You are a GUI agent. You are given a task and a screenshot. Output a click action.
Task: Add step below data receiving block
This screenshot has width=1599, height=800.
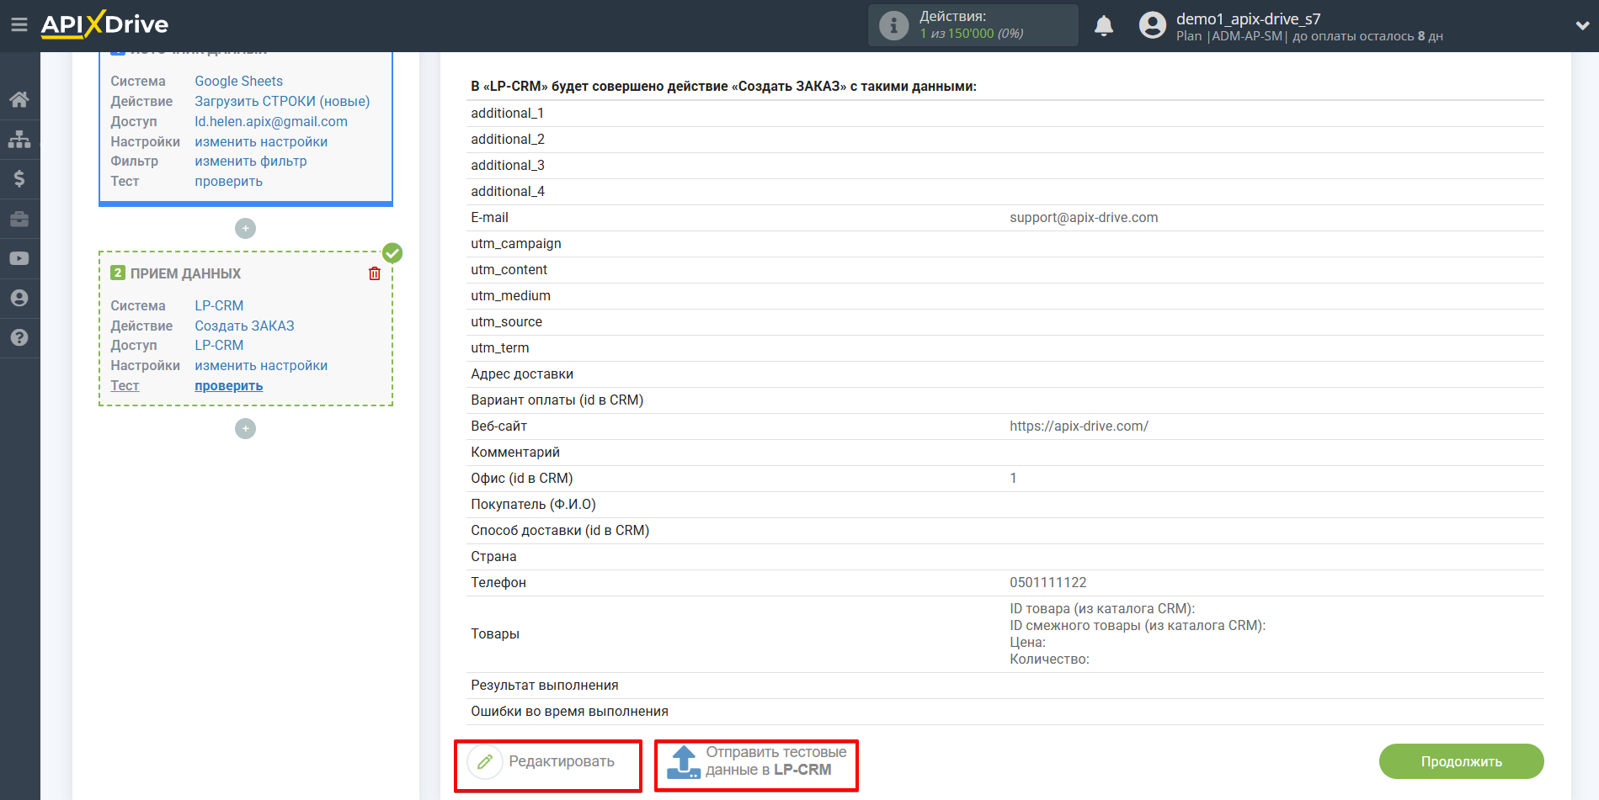(x=245, y=428)
